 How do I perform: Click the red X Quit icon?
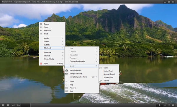coord(41,64)
